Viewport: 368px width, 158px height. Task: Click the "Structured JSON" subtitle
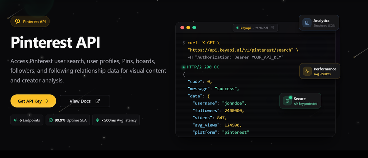325,25
